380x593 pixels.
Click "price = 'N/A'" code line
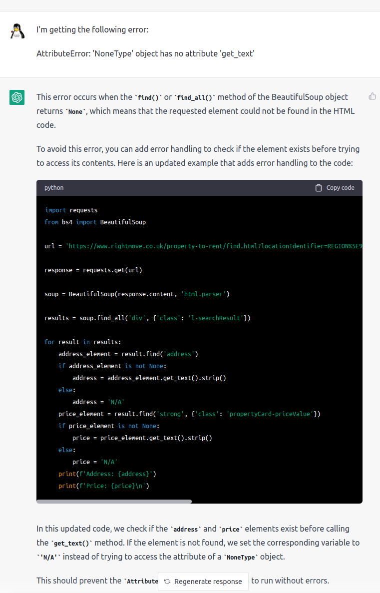(95, 462)
